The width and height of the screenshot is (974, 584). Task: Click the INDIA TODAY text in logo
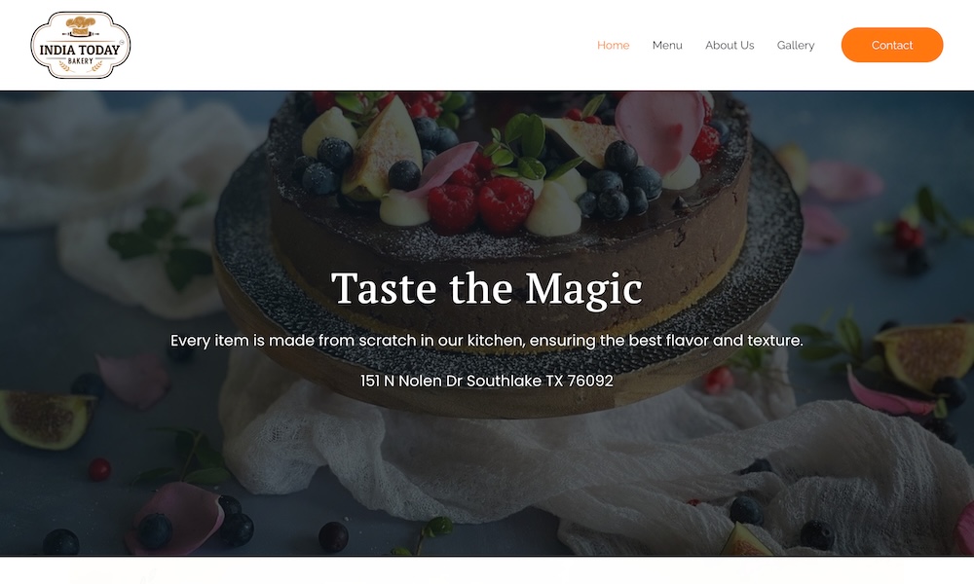tap(80, 51)
